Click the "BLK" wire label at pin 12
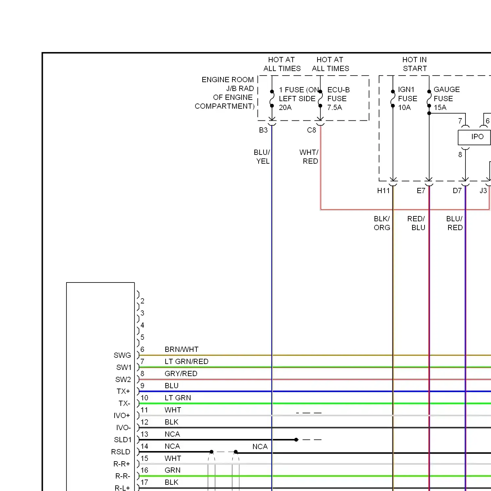Viewport: 491px width, 491px height. click(172, 422)
